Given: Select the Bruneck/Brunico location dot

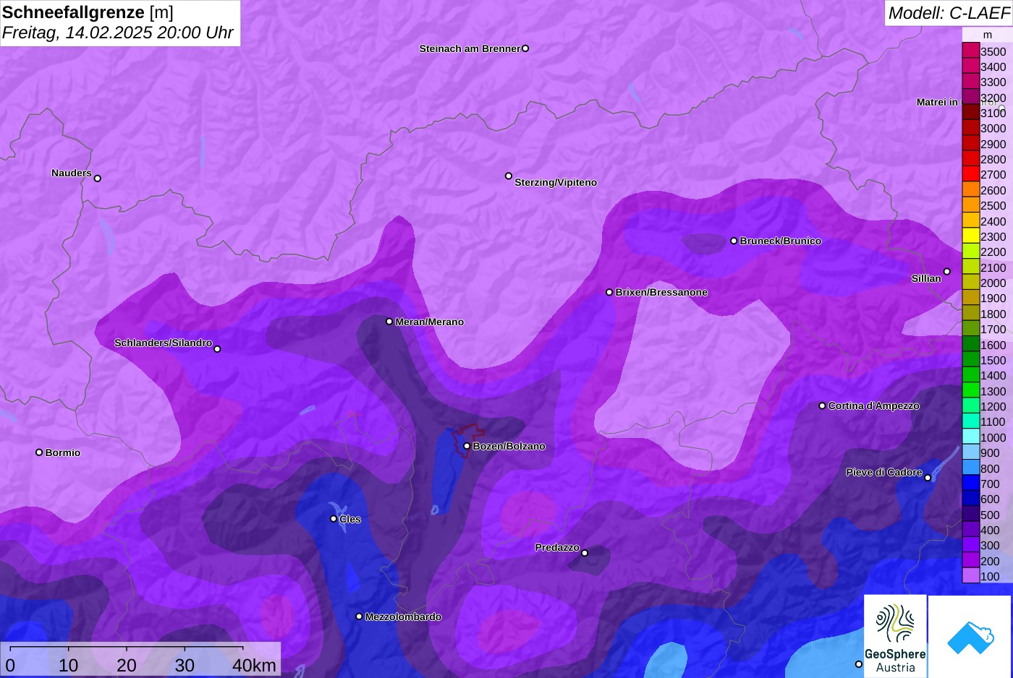Looking at the screenshot, I should 734,241.
